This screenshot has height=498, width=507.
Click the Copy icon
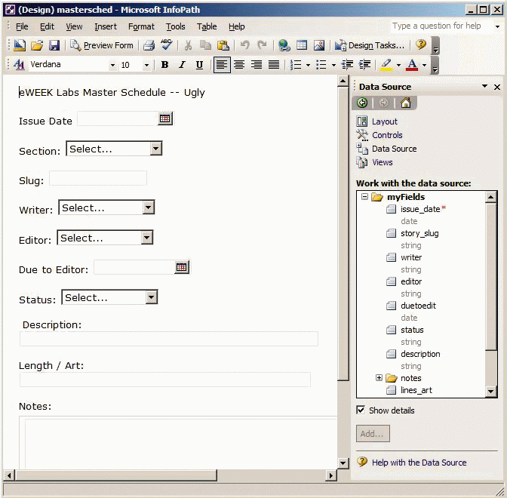pos(205,45)
